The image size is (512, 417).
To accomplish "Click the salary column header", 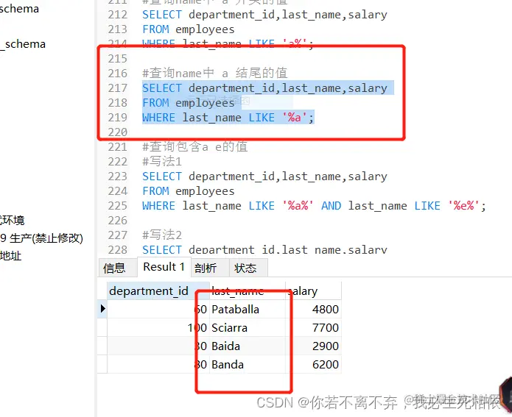I will pos(313,291).
